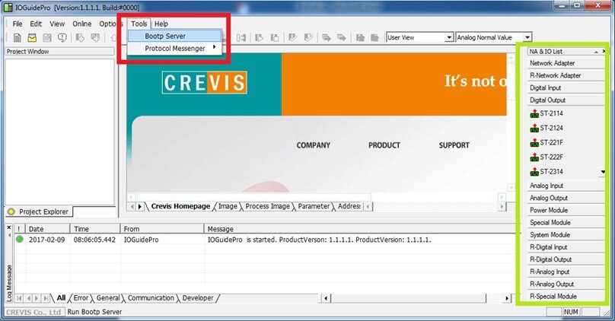
Task: Click the yellow Project Explorer tab icon
Action: click(x=11, y=211)
